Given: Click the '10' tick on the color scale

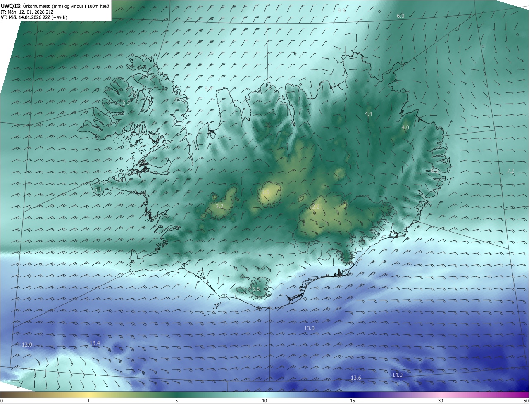Looking at the screenshot, I should tap(264, 401).
